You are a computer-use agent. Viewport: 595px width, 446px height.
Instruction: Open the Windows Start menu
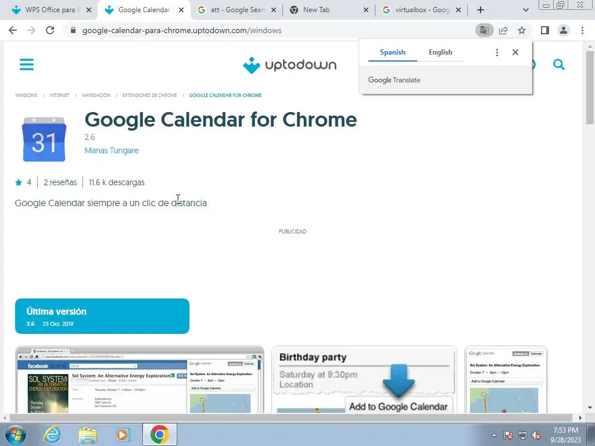tap(15, 434)
